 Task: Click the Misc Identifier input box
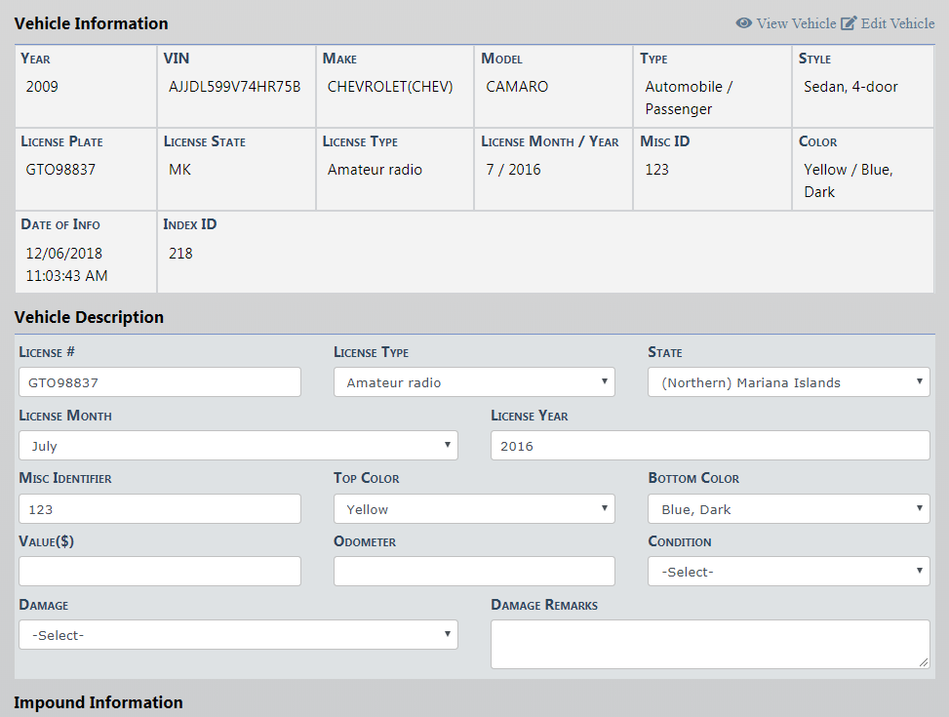click(160, 509)
